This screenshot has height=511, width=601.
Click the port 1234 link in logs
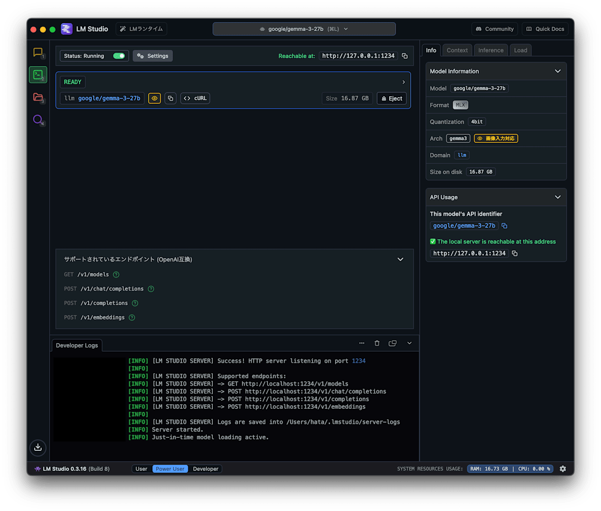click(x=359, y=361)
